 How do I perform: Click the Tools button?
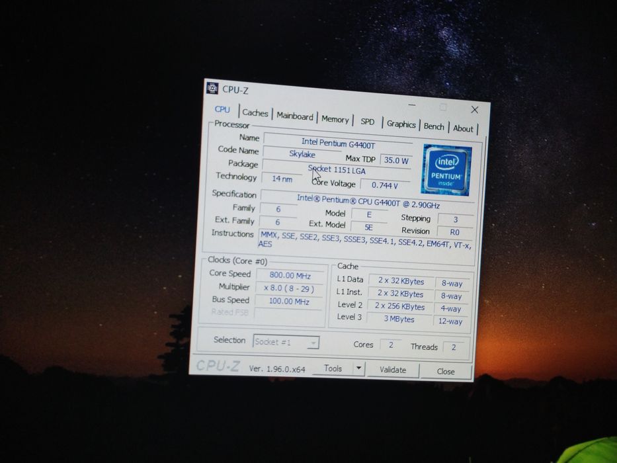click(333, 368)
